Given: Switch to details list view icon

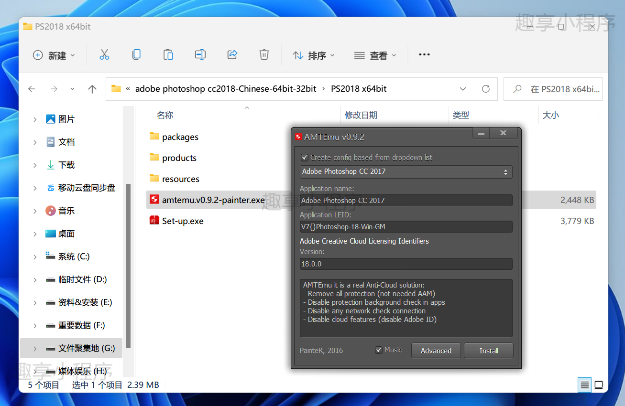Looking at the screenshot, I should click(x=584, y=385).
